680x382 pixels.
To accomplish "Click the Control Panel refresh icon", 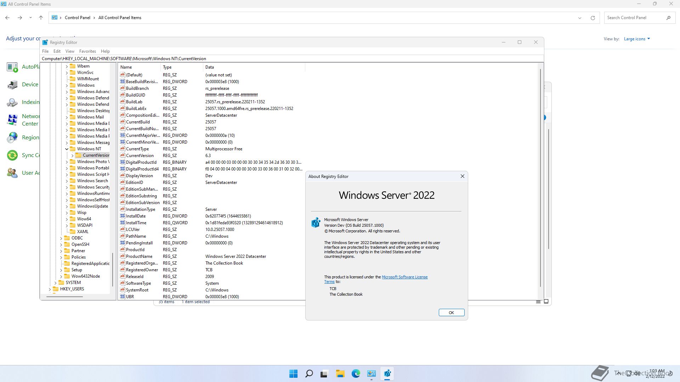I will coord(593,18).
